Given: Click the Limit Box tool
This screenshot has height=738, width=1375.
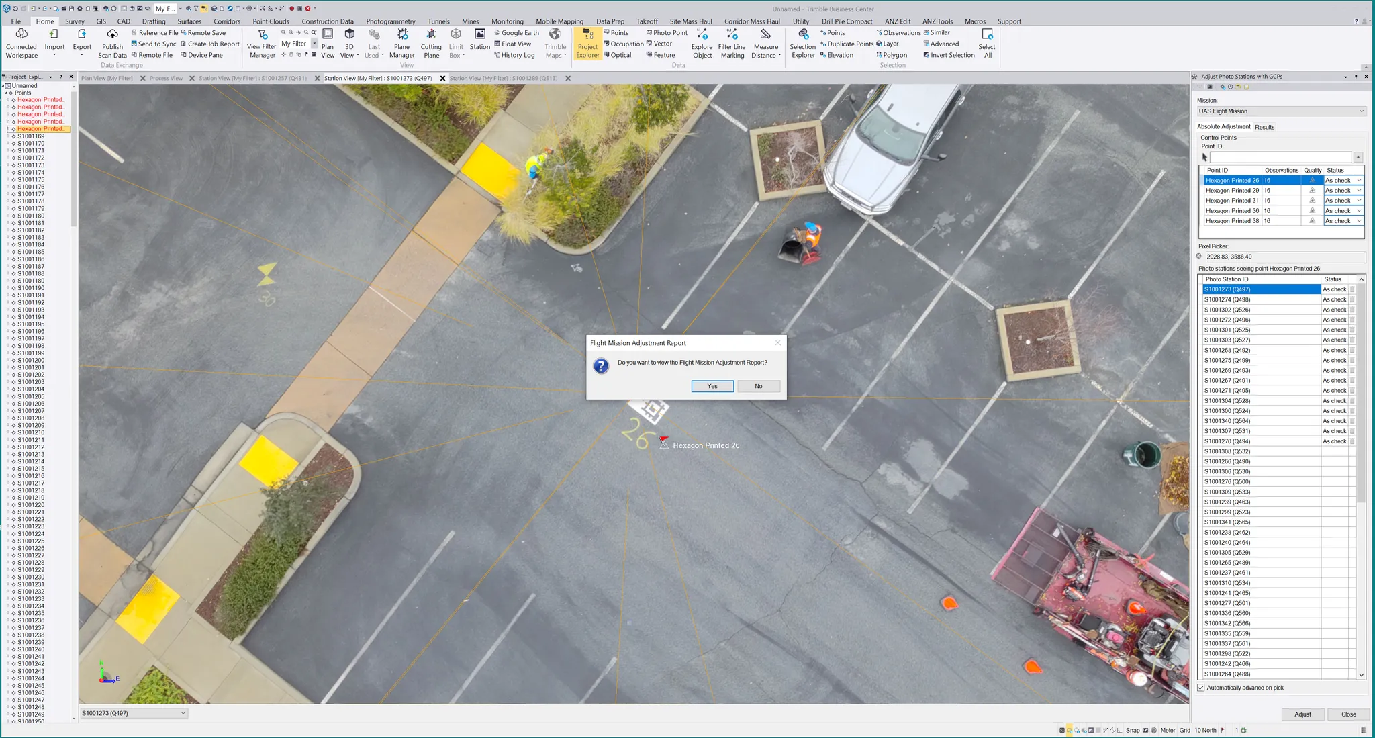Looking at the screenshot, I should click(x=456, y=44).
